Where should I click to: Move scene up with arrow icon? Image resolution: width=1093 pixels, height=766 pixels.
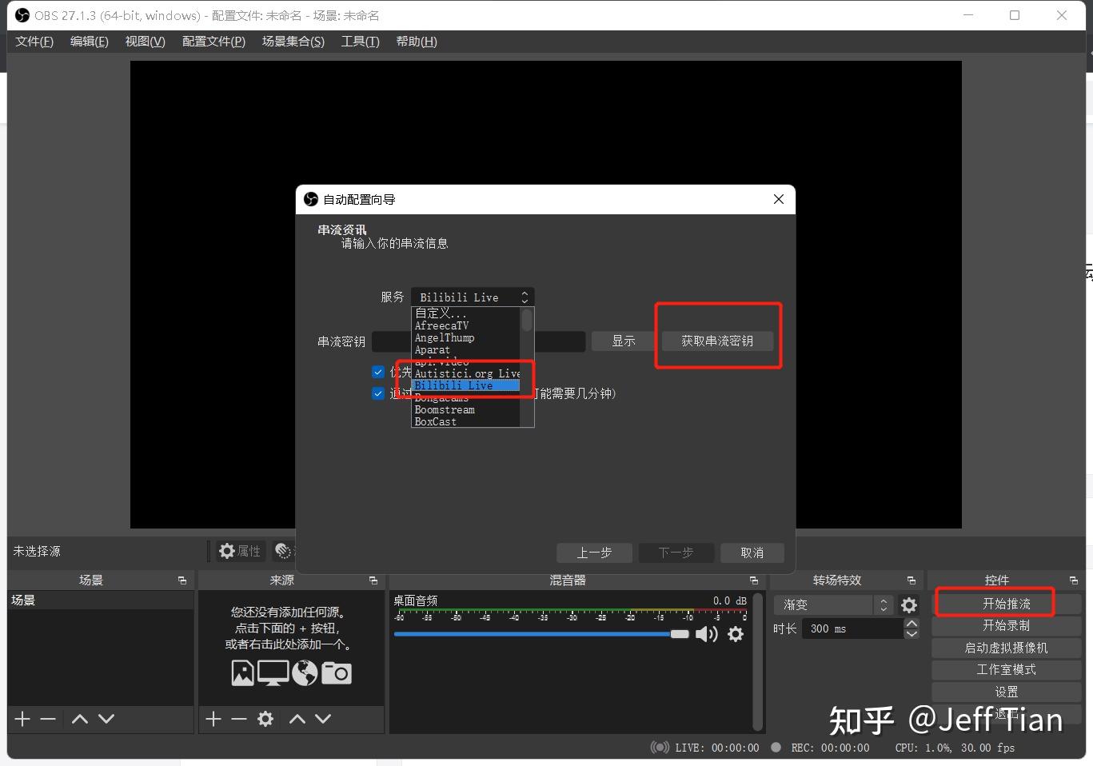(80, 719)
